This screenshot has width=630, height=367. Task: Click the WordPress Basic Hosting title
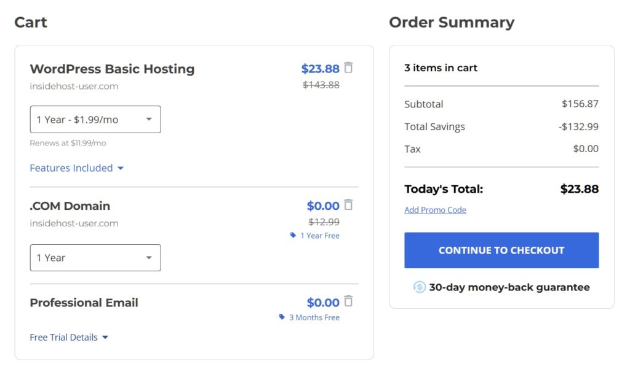click(112, 69)
